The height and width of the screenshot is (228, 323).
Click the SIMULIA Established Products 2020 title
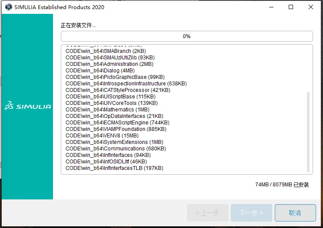click(59, 7)
